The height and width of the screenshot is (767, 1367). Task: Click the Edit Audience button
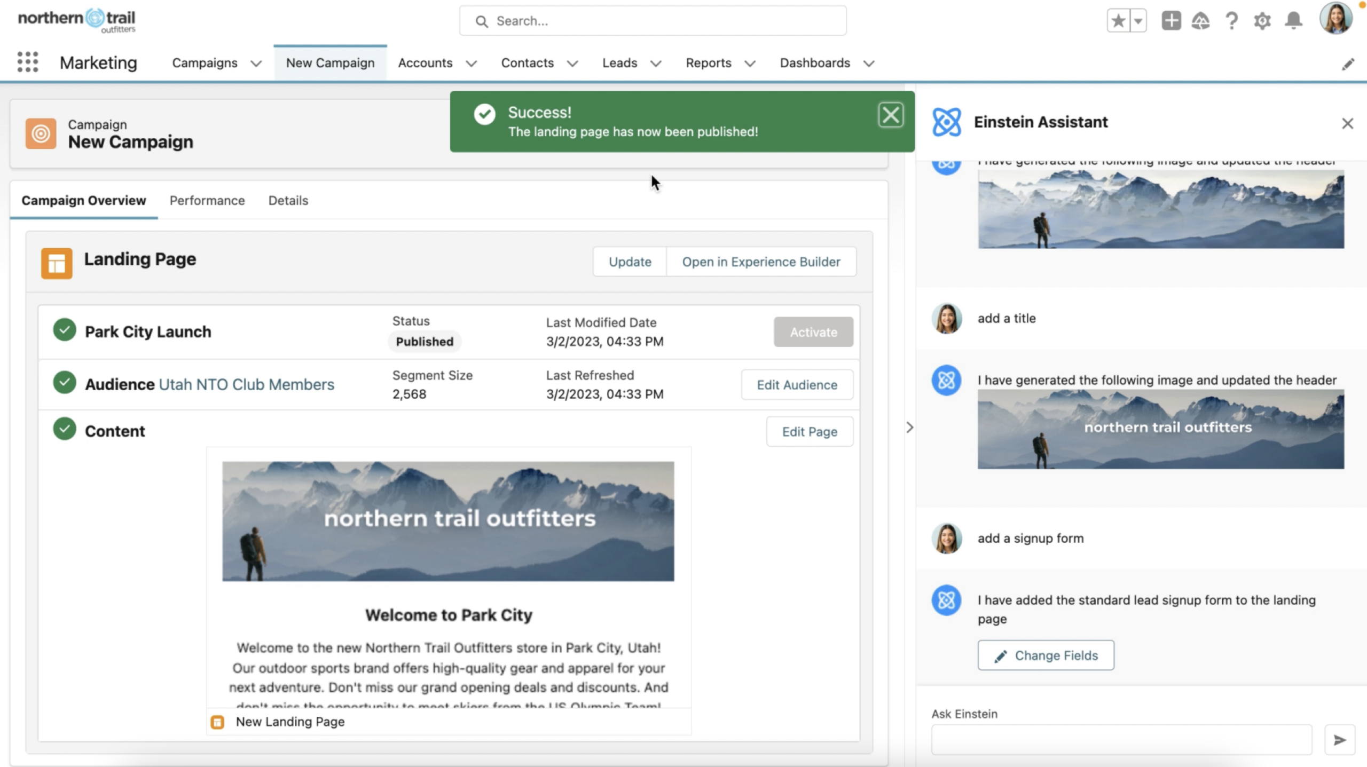(797, 385)
